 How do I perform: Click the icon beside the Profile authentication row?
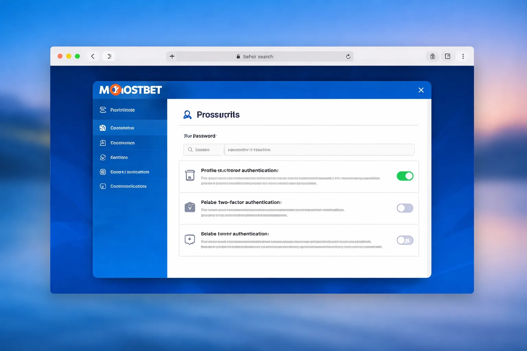point(190,175)
